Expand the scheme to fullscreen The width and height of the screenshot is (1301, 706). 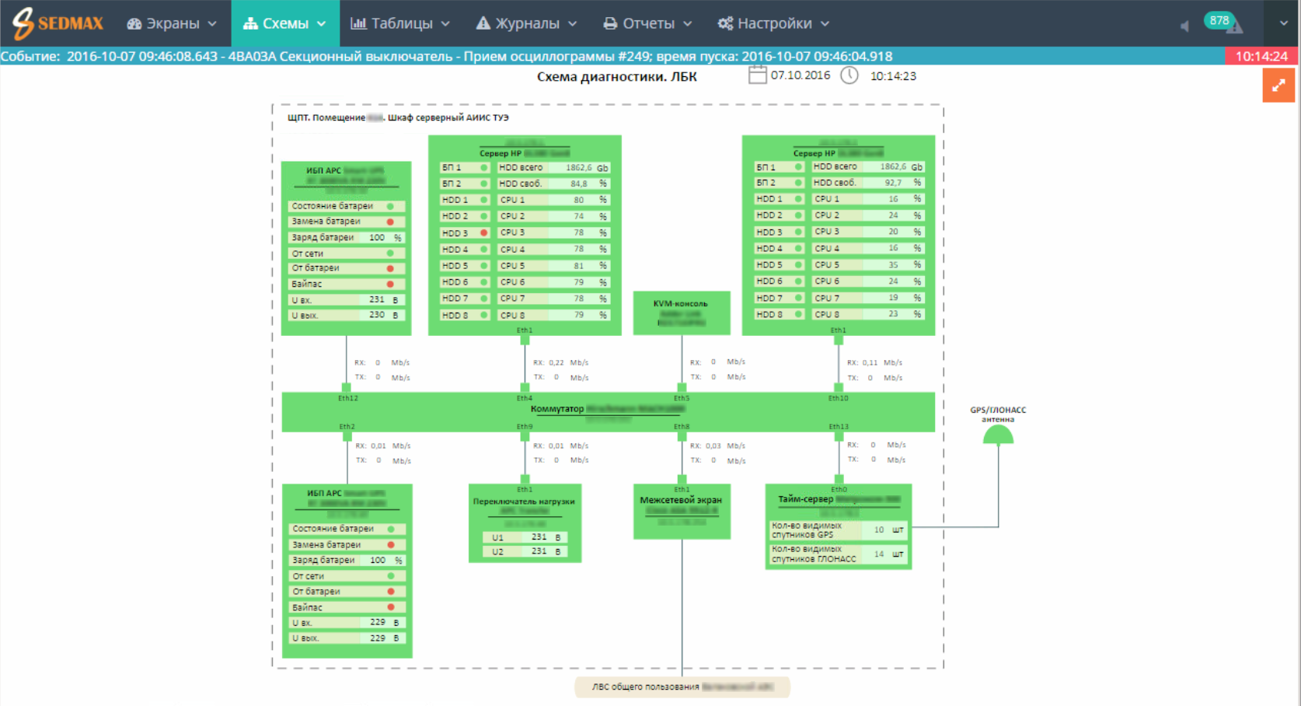1278,86
